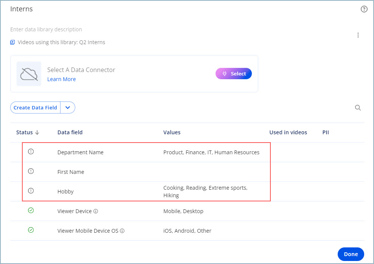The height and width of the screenshot is (264, 374).
Task: Open the Learn More link
Action: [x=61, y=79]
